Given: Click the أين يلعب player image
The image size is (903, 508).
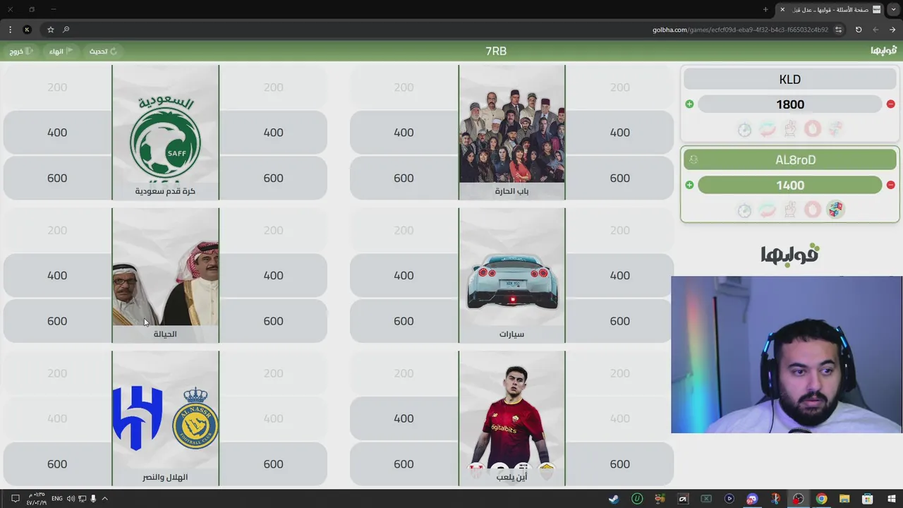Looking at the screenshot, I should tap(511, 418).
